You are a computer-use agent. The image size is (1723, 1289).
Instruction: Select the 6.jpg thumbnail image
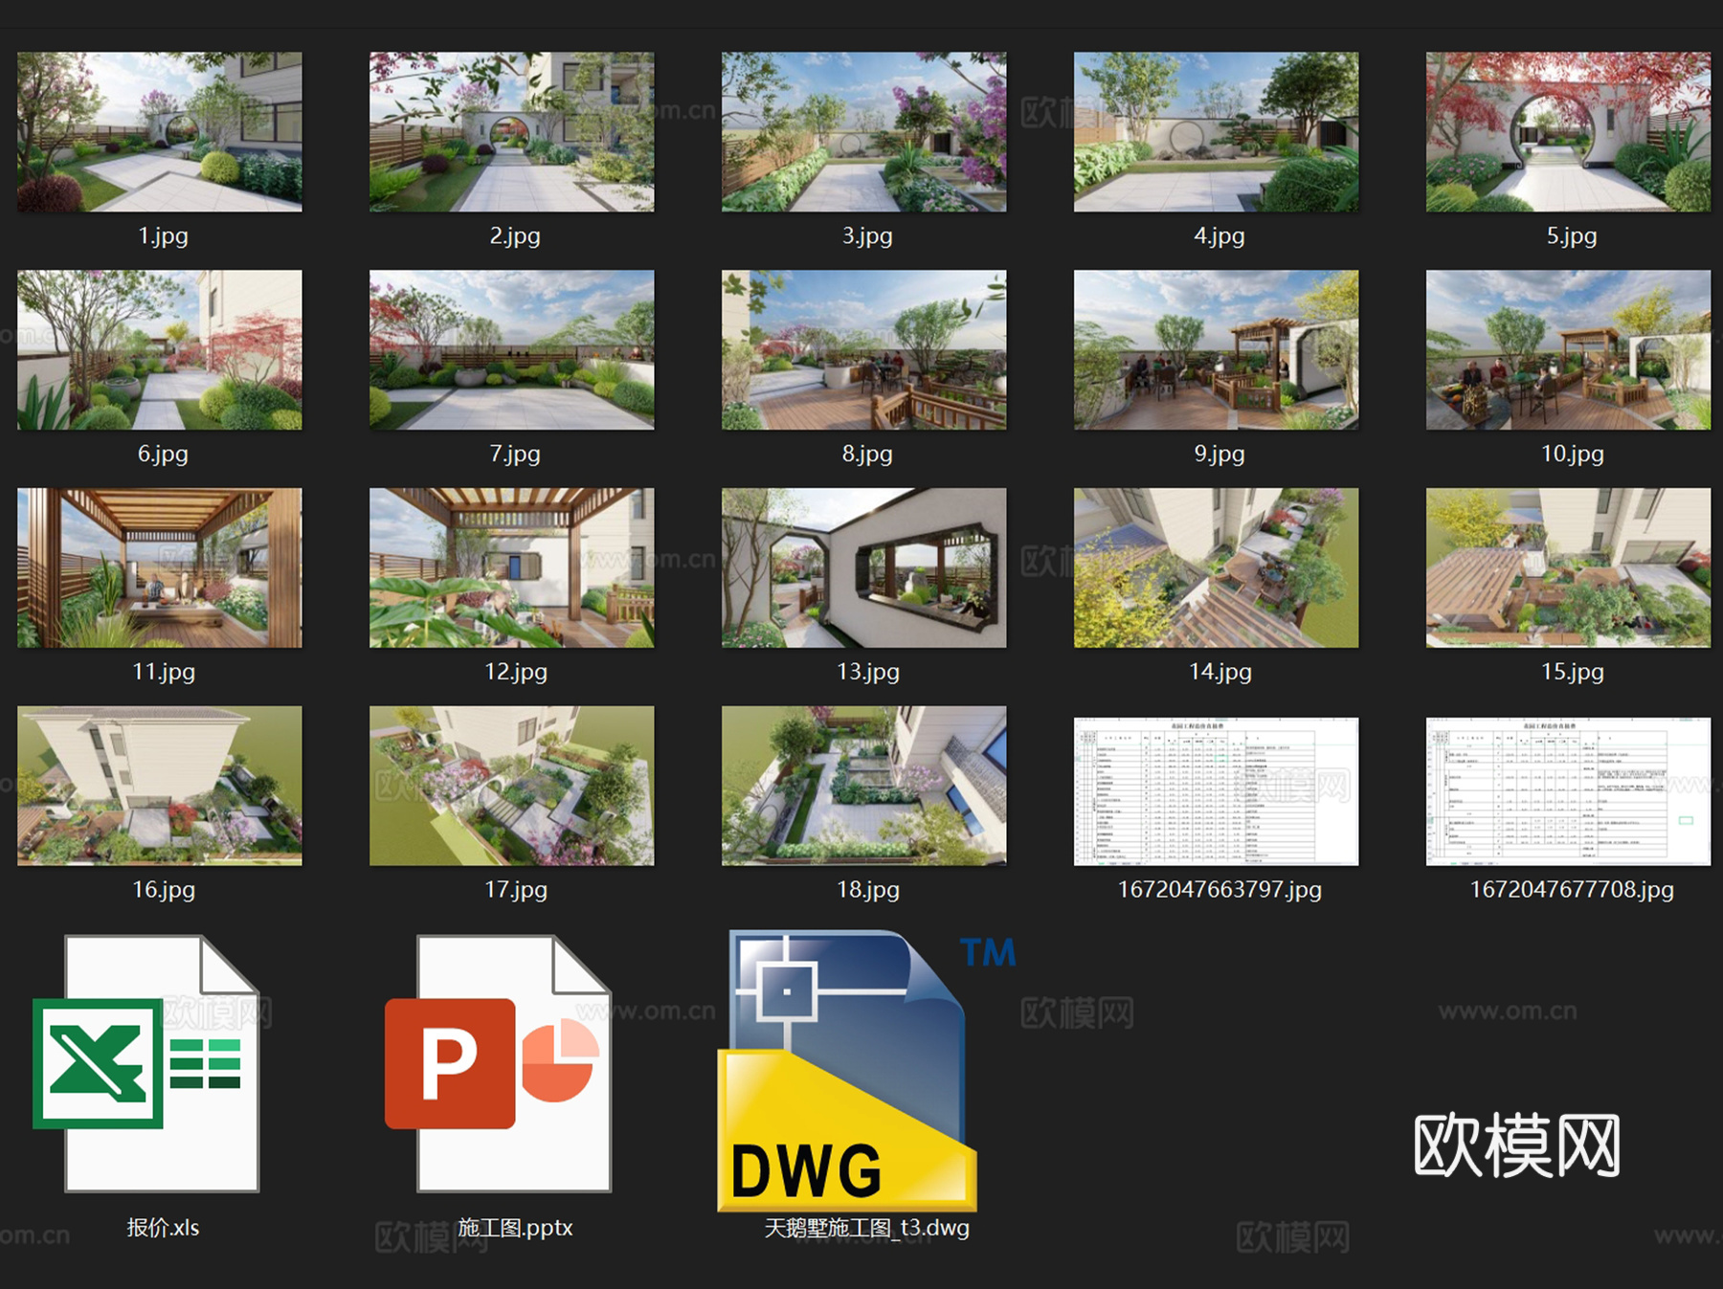(x=160, y=350)
